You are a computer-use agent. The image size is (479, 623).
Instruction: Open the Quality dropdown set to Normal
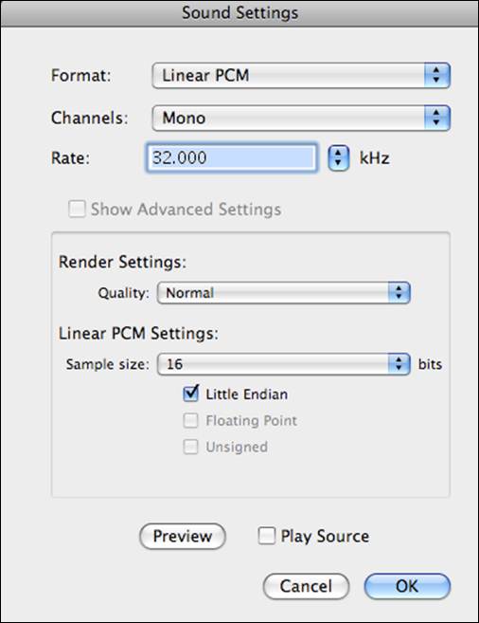tap(283, 293)
